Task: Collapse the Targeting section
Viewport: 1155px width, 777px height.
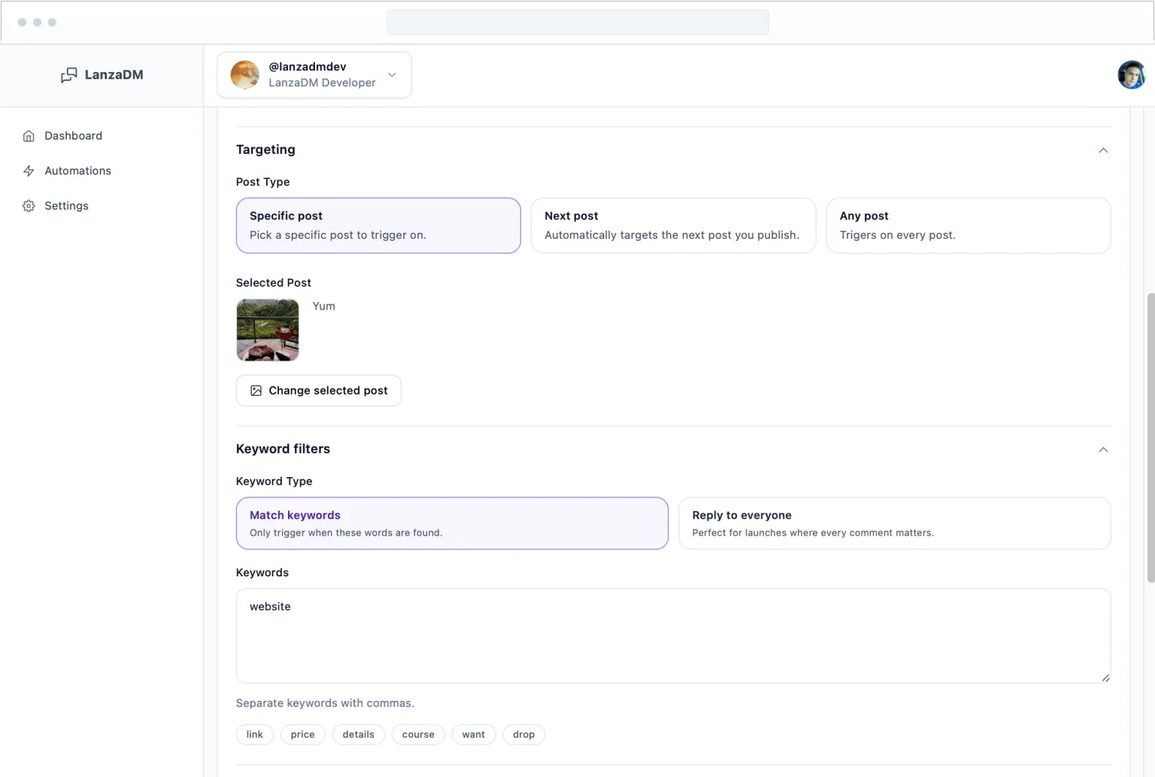Action: 1102,150
